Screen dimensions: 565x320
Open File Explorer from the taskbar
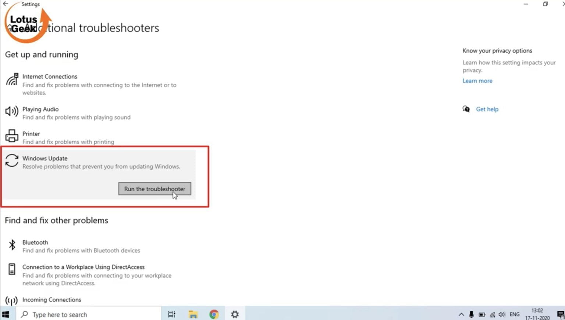tap(193, 314)
